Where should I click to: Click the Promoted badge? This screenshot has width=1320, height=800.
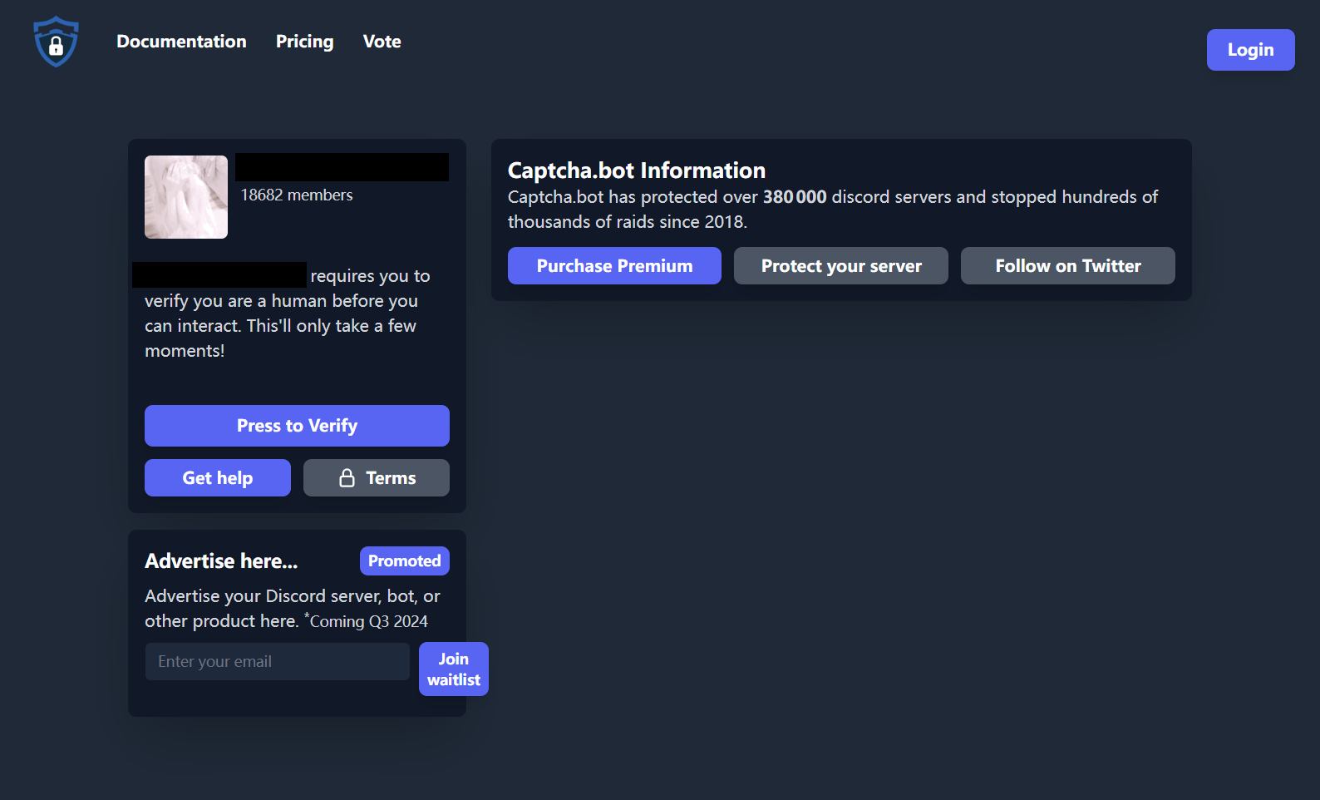(405, 561)
